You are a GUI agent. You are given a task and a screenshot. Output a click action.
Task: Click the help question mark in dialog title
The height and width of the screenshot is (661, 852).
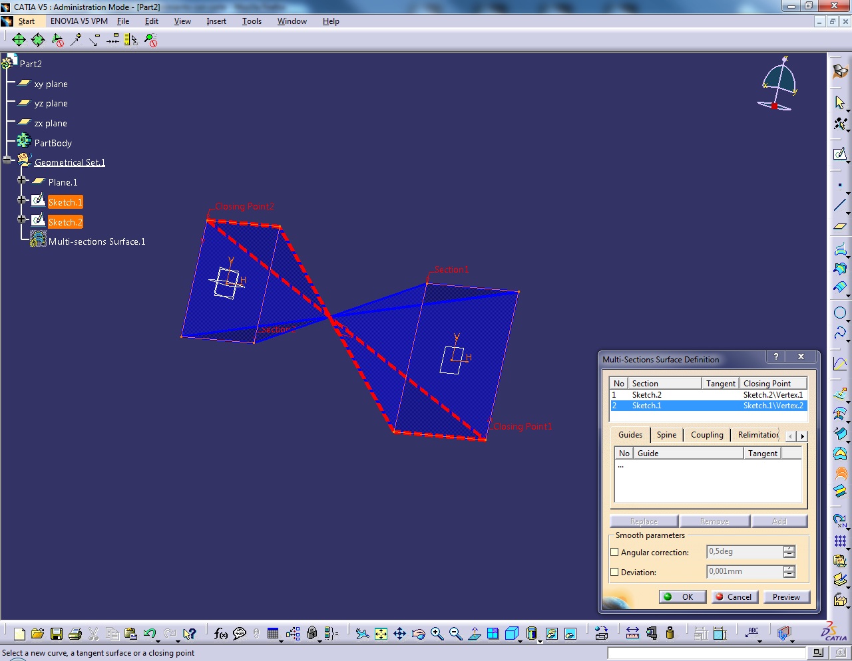click(775, 356)
